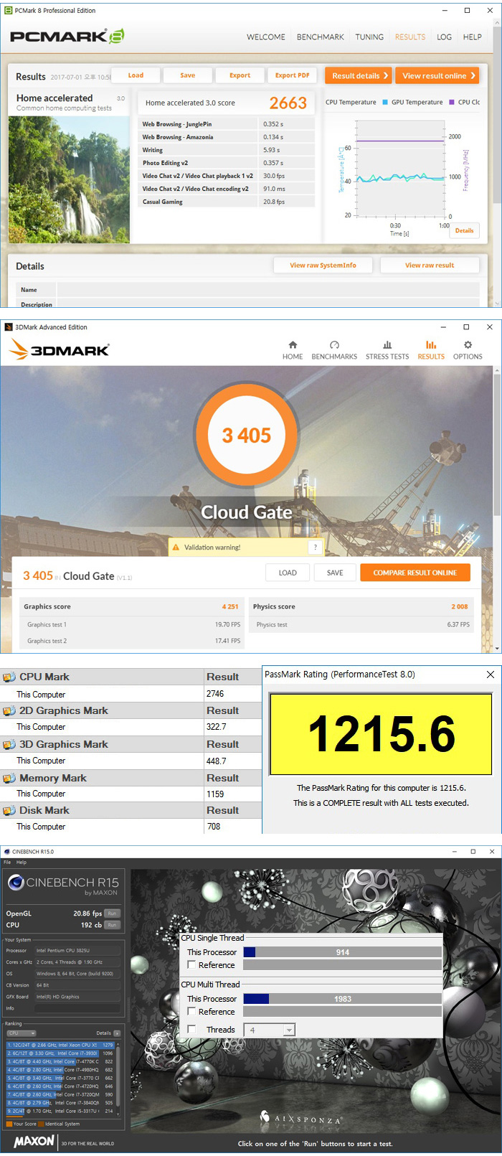This screenshot has width=502, height=1156.
Task: Open the Threads count dropdown showing 4
Action: tap(269, 1030)
